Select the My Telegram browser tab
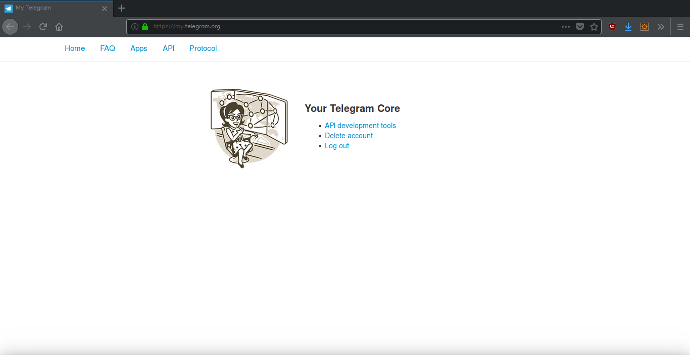690x355 pixels. click(57, 8)
